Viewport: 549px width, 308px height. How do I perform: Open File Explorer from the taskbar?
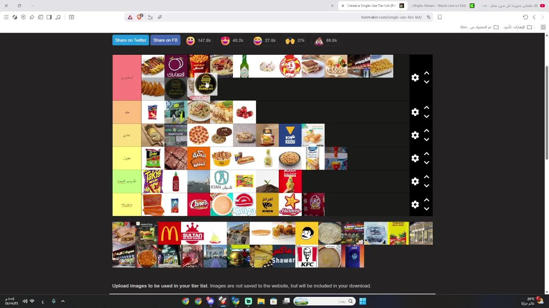coord(261,301)
